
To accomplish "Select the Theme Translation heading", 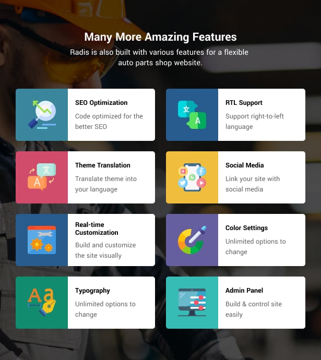I will point(103,165).
